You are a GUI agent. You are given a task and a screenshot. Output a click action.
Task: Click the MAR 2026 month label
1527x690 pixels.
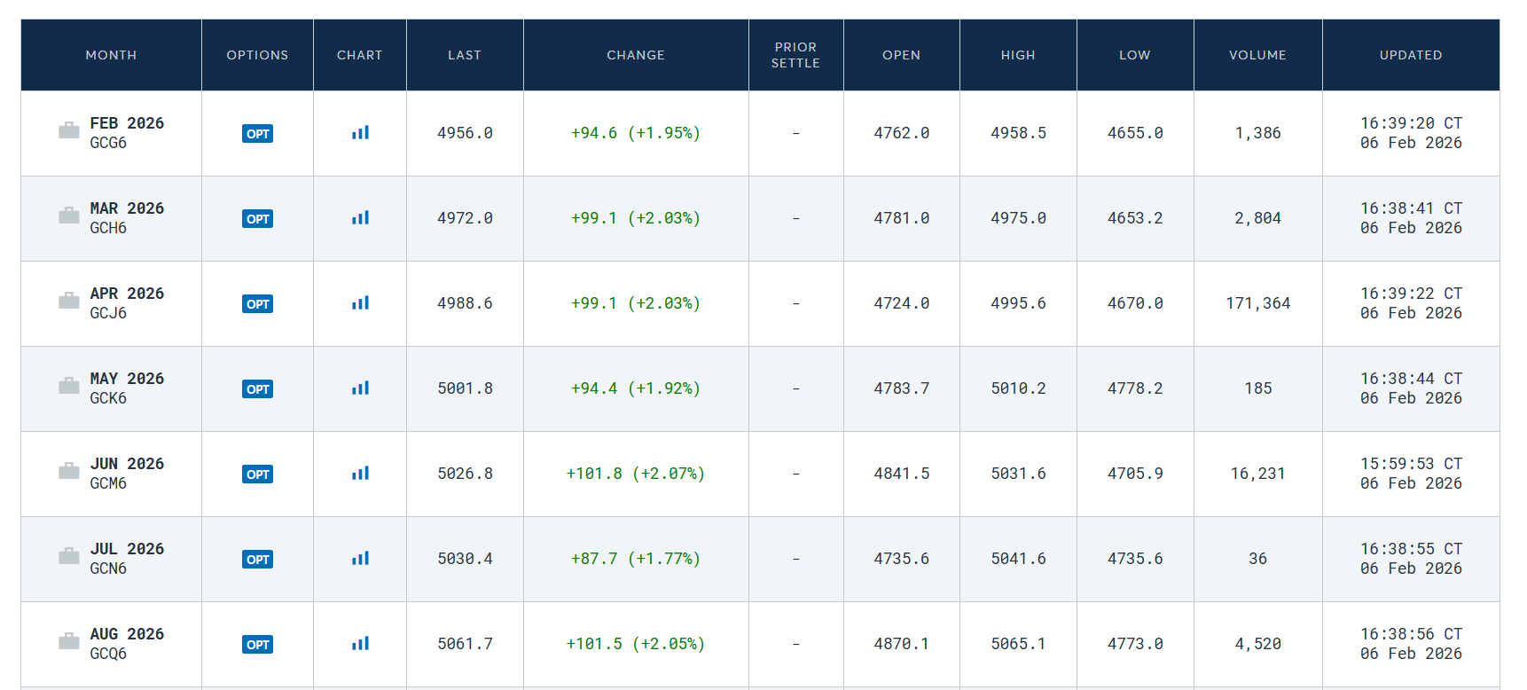click(127, 208)
